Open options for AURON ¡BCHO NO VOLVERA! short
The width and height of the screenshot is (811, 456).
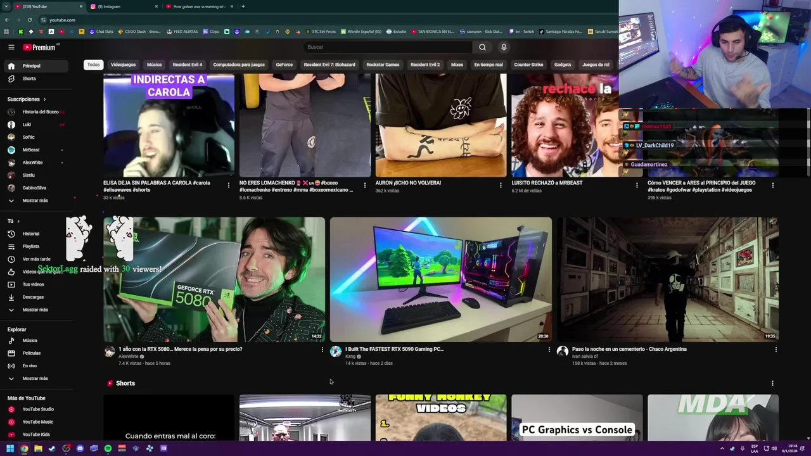[501, 185]
